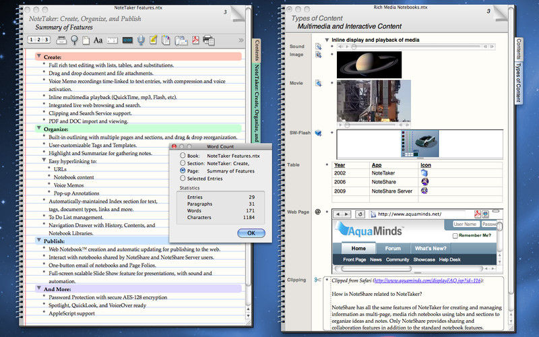Collapse the Easy hyperlinking to outline
Viewport: 539px width, 337px height.
(44, 160)
